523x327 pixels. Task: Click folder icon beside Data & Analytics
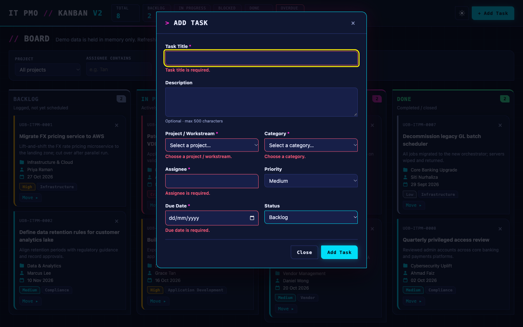22,266
